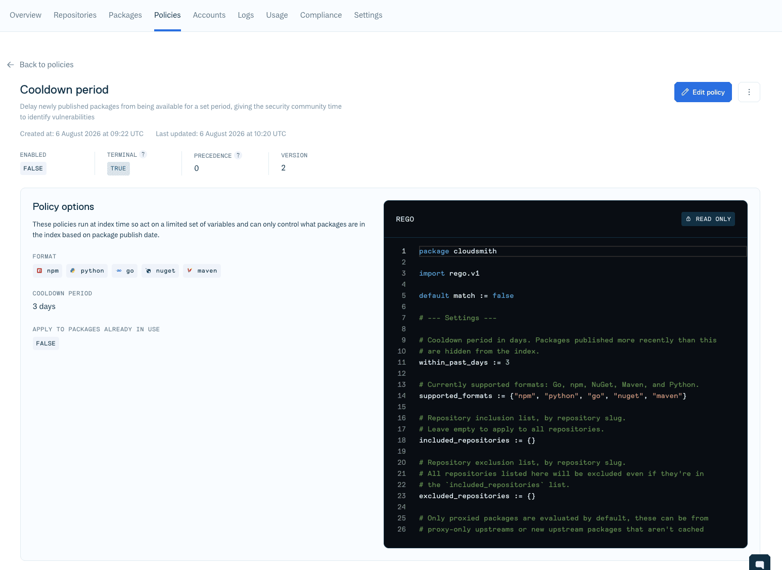Click the Policy options heading
The height and width of the screenshot is (570, 782).
[63, 206]
